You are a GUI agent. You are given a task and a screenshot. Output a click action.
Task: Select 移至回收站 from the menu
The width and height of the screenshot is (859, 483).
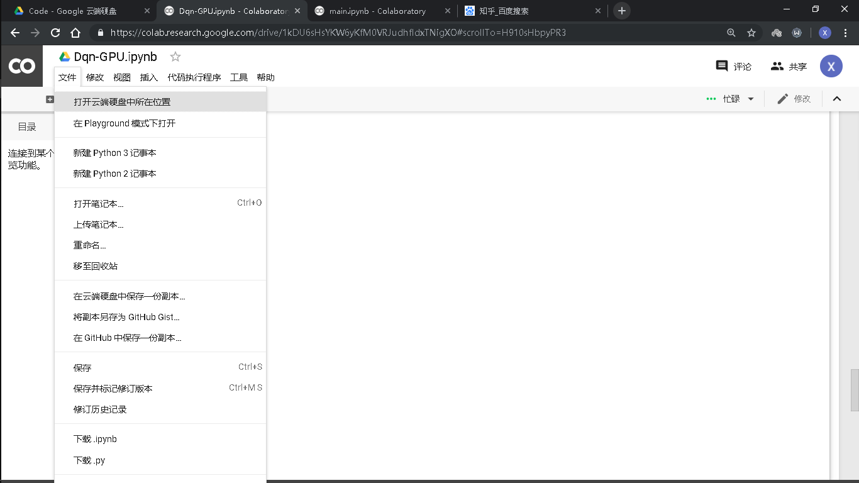pyautogui.click(x=160, y=266)
